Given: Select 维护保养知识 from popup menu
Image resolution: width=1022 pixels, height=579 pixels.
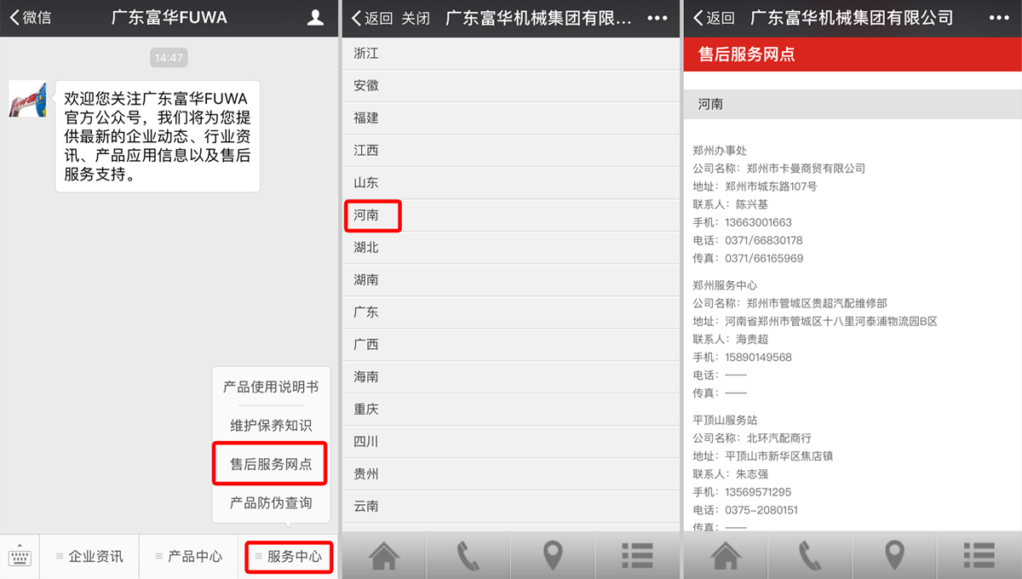Looking at the screenshot, I should point(271,425).
